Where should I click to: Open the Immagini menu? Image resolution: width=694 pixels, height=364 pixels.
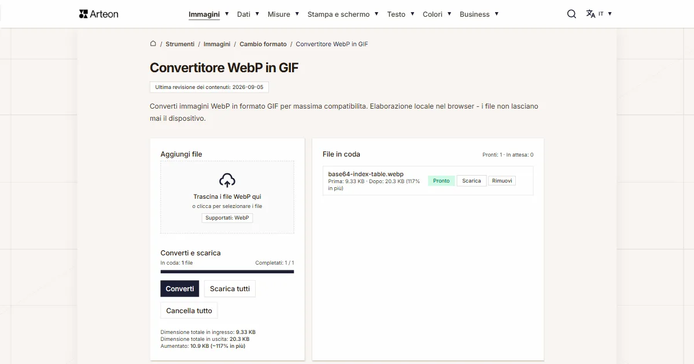pyautogui.click(x=204, y=14)
